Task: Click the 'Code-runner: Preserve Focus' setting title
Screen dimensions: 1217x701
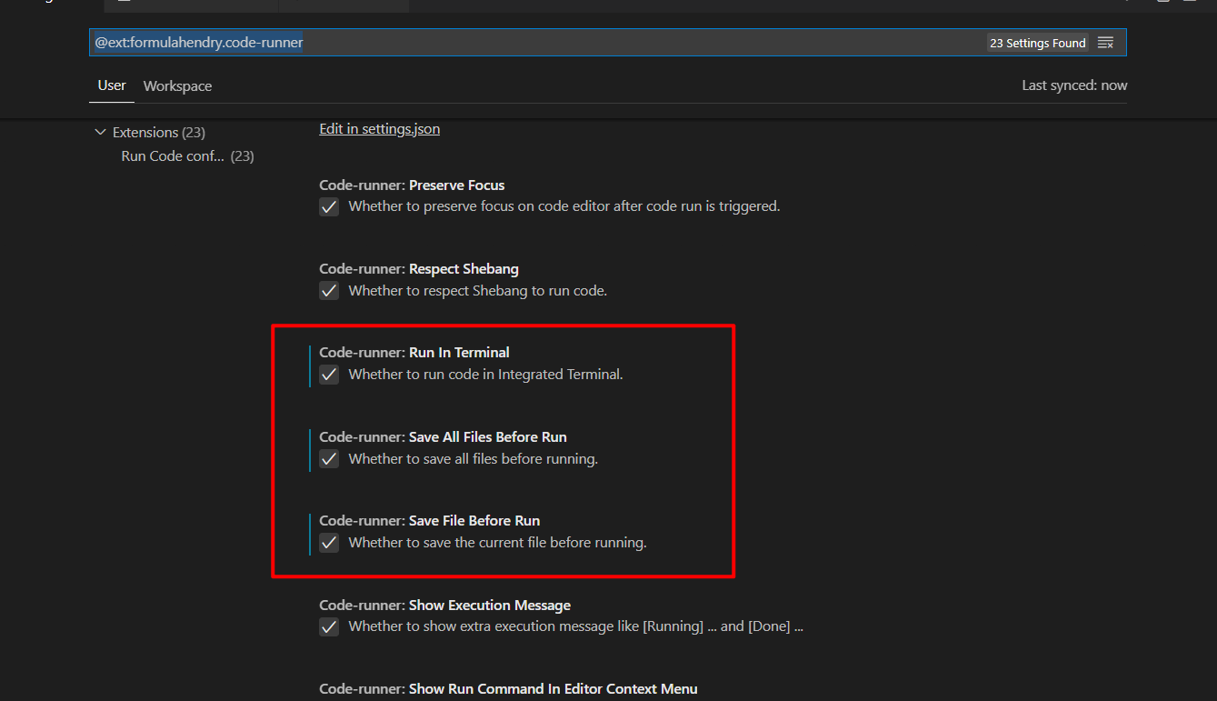Action: coord(412,185)
